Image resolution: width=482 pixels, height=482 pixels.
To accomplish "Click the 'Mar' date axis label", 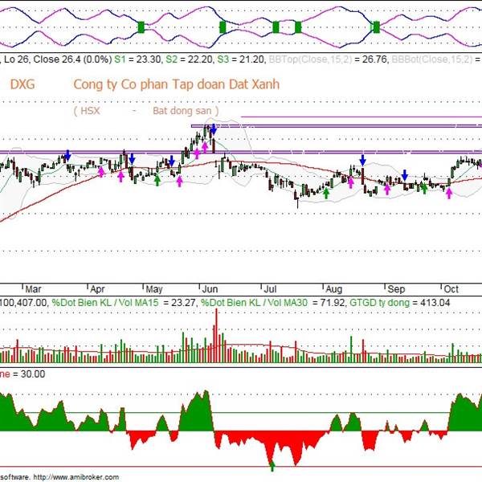I will pos(33,289).
